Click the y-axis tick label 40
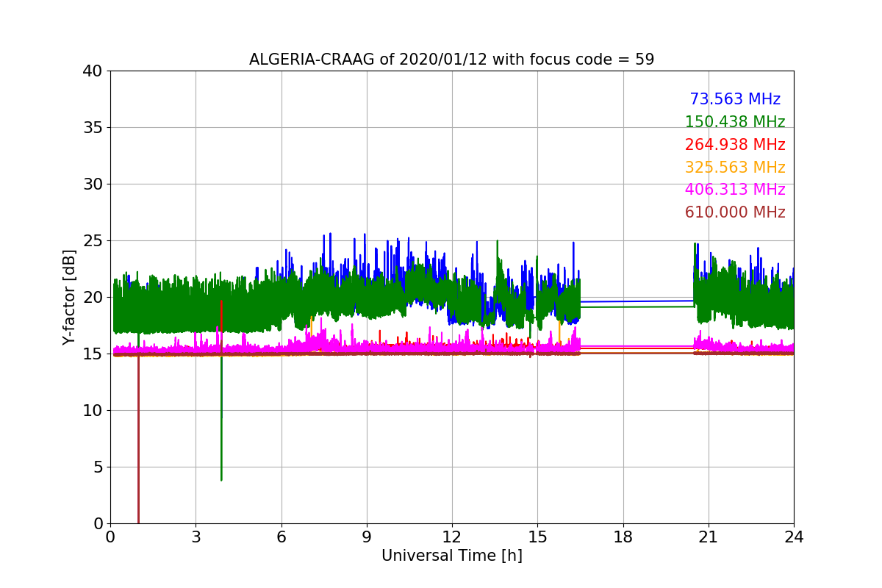Screen dimensions: 882x588 (x=93, y=71)
